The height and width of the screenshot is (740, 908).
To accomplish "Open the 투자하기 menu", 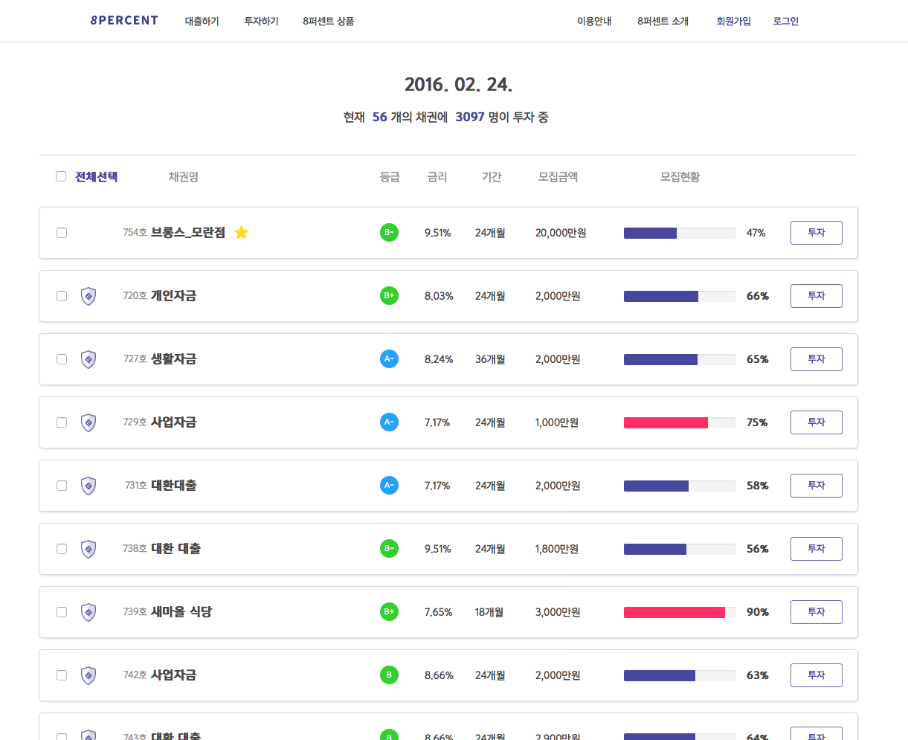I will [260, 22].
